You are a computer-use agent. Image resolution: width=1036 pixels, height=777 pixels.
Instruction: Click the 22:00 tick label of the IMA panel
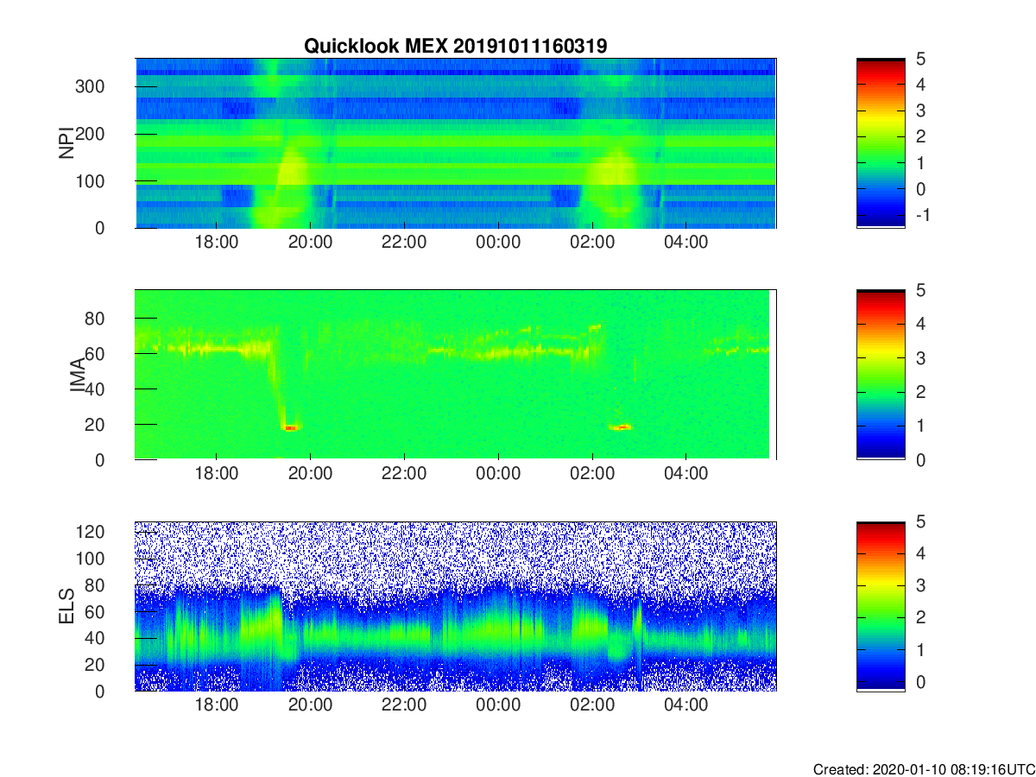pyautogui.click(x=404, y=474)
